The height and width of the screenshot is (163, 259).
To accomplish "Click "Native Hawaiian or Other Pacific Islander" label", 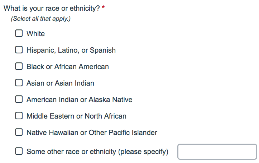I will coord(92,133).
